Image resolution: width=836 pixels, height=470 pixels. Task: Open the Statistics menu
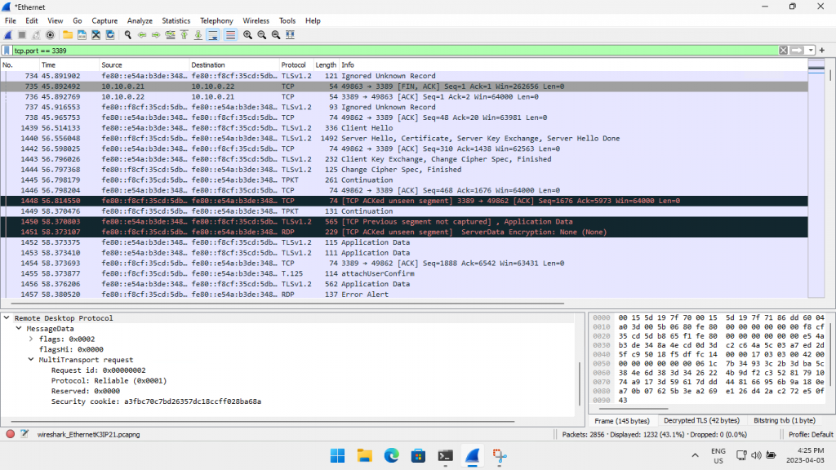click(x=176, y=20)
